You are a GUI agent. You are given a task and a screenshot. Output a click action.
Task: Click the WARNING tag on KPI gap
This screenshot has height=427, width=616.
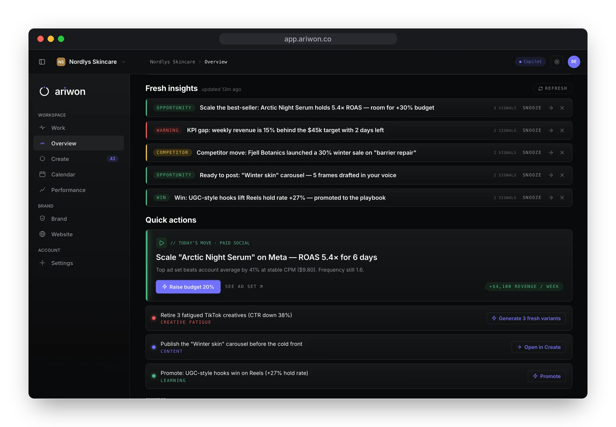pyautogui.click(x=168, y=131)
